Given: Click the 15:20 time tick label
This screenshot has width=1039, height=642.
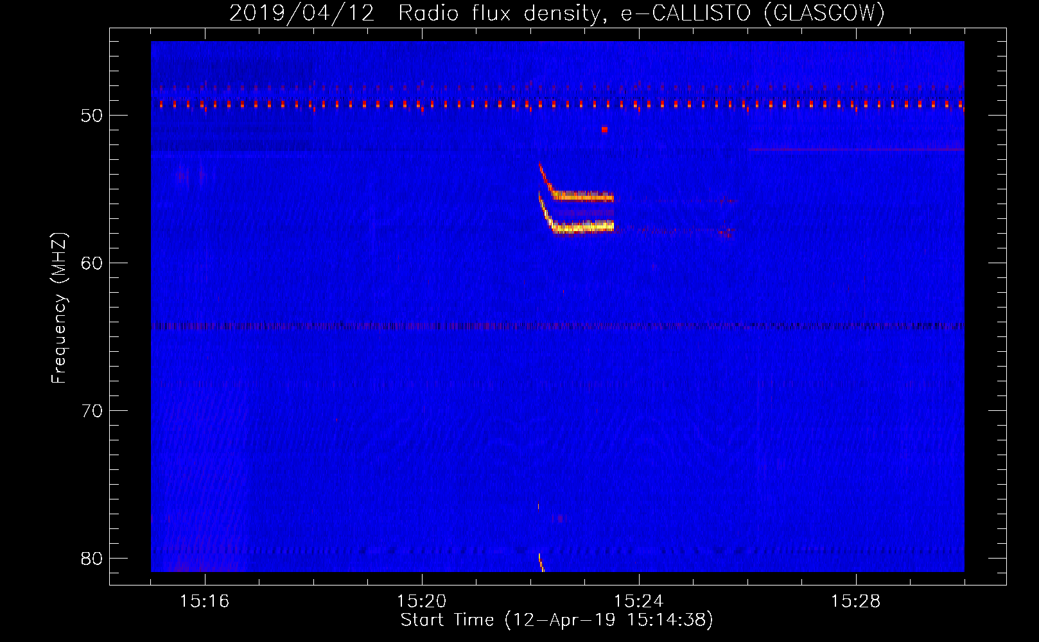Looking at the screenshot, I should [422, 602].
